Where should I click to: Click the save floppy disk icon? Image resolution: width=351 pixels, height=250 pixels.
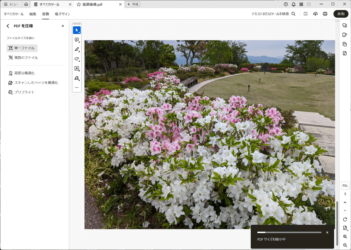tap(306, 14)
